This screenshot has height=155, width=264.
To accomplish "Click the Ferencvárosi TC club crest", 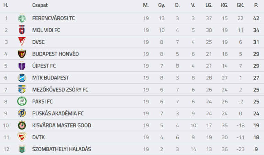I will 22,18.
